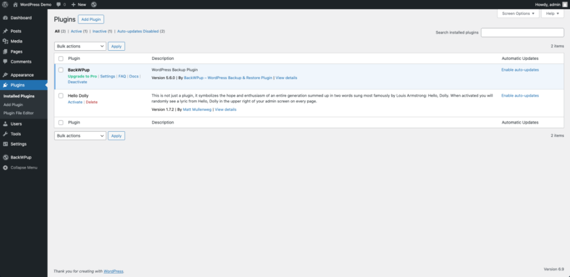Delete the Hello Dolly plugin
Screen dimensions: 570x277
coord(92,103)
